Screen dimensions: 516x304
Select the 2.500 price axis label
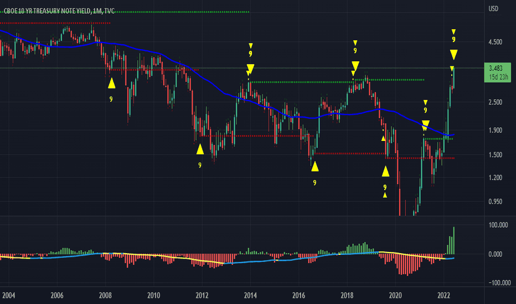[x=496, y=102]
